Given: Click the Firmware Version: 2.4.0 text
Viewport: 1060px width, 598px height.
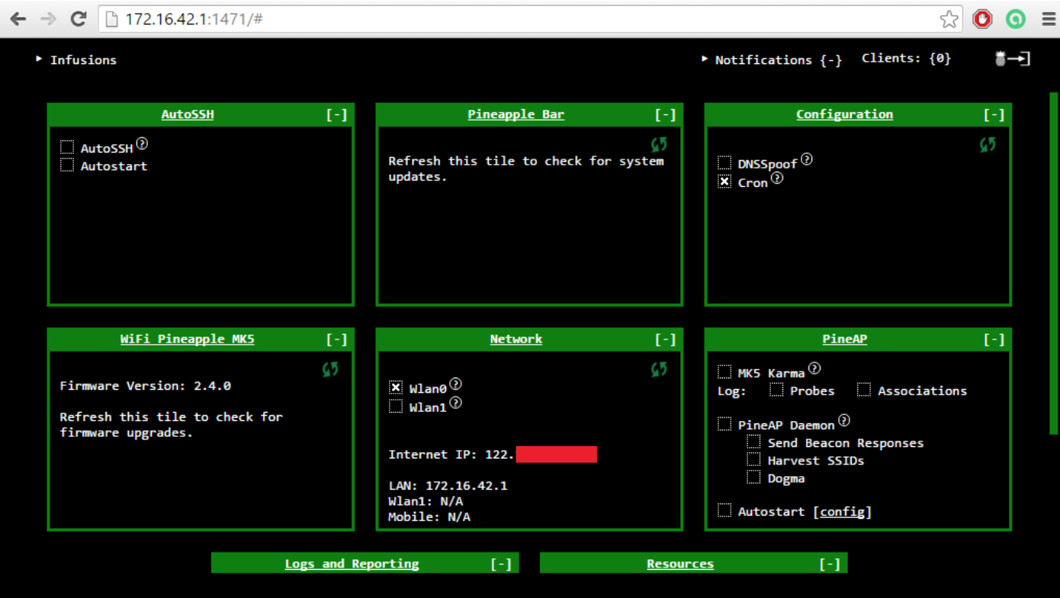Looking at the screenshot, I should tap(146, 386).
